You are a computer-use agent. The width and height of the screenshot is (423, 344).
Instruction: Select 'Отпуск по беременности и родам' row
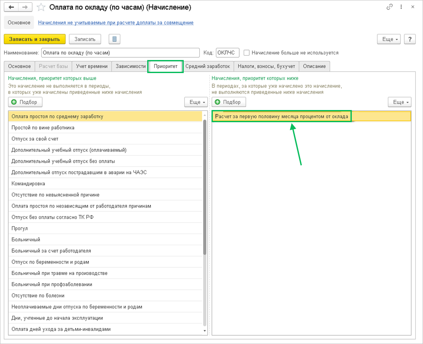click(x=106, y=262)
